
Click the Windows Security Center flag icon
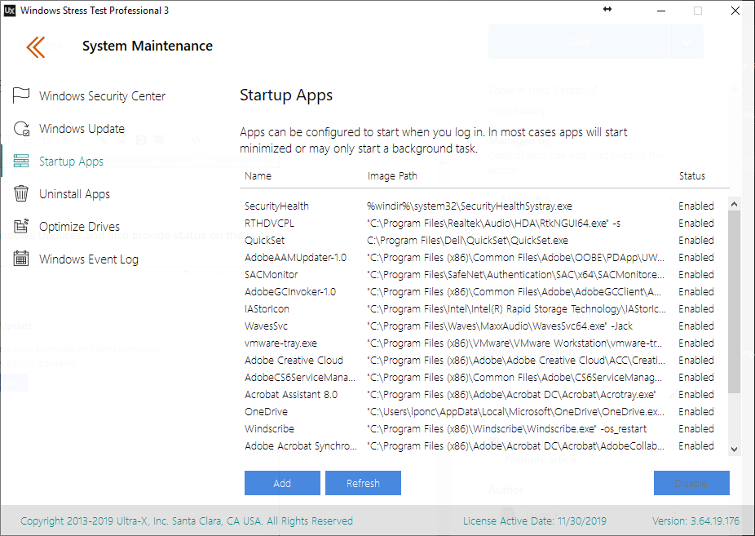22,95
